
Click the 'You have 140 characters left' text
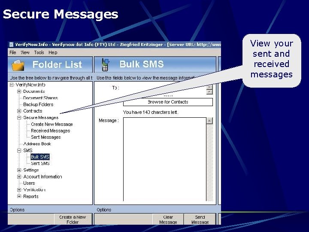point(151,112)
